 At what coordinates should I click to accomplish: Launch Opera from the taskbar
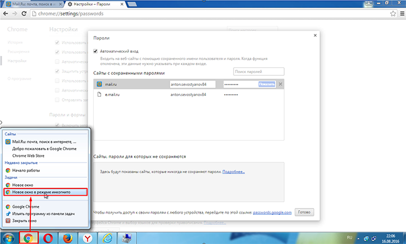click(48, 238)
